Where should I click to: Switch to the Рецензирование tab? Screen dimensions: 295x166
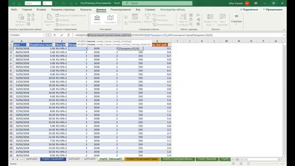(121, 9)
